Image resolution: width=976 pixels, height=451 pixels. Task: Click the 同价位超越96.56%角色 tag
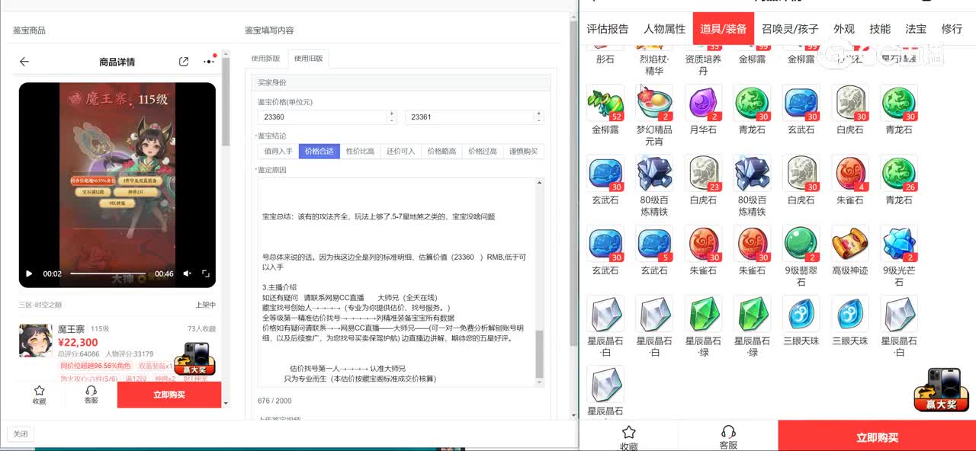tap(95, 366)
